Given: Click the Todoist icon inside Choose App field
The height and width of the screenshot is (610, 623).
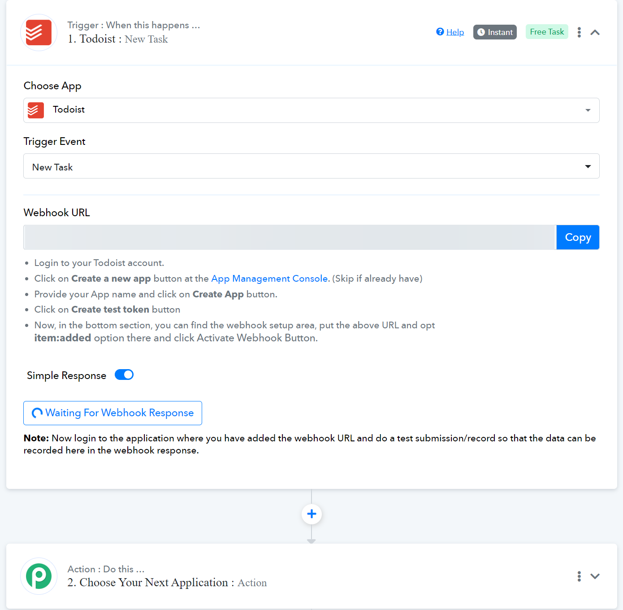Looking at the screenshot, I should pos(36,110).
